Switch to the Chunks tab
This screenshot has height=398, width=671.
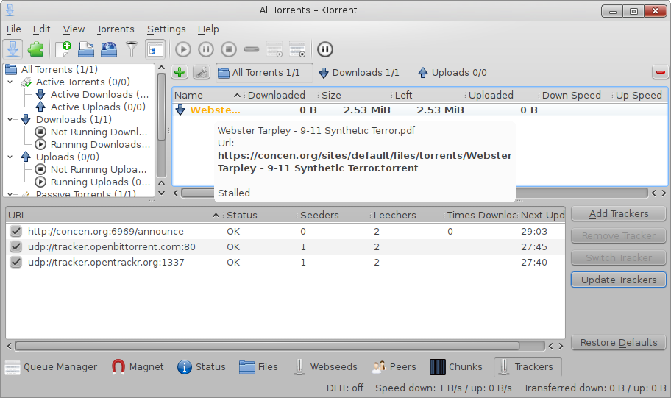(x=455, y=367)
